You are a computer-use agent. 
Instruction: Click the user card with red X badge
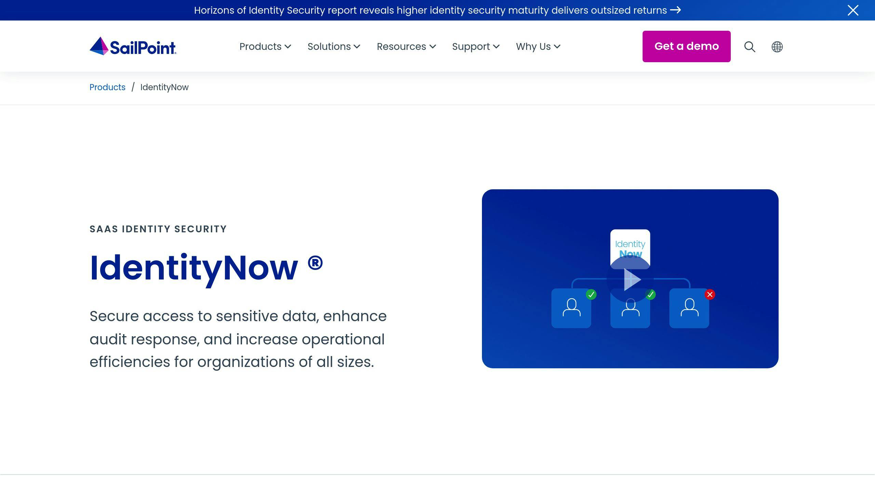(689, 308)
